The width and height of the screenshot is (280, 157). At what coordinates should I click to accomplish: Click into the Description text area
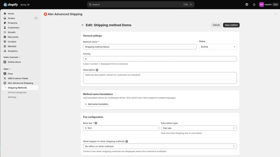pyautogui.click(x=160, y=78)
